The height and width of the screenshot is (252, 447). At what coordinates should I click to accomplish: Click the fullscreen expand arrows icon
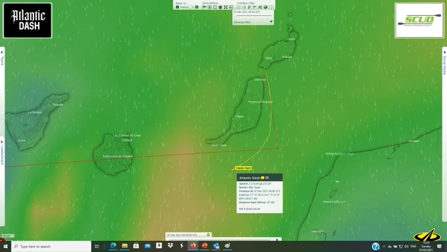click(x=225, y=7)
